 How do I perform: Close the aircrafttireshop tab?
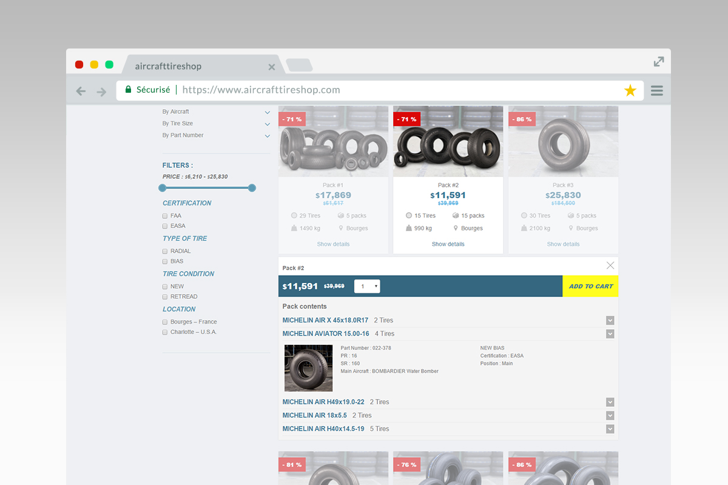272,67
